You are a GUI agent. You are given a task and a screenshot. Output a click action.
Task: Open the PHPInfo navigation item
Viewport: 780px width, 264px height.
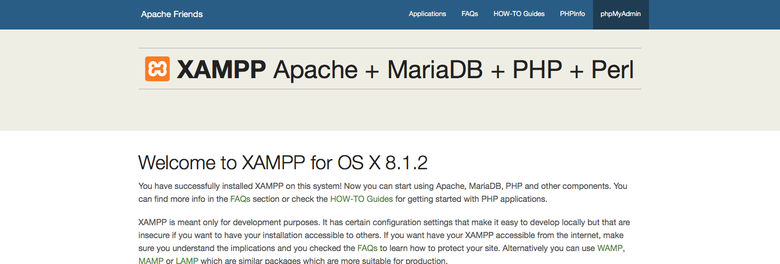pos(572,14)
